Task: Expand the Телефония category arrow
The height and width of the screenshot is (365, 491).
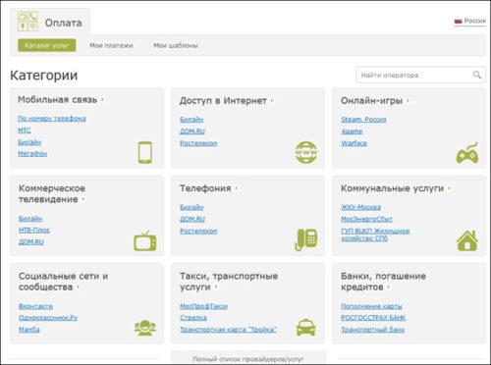Action: [x=237, y=188]
